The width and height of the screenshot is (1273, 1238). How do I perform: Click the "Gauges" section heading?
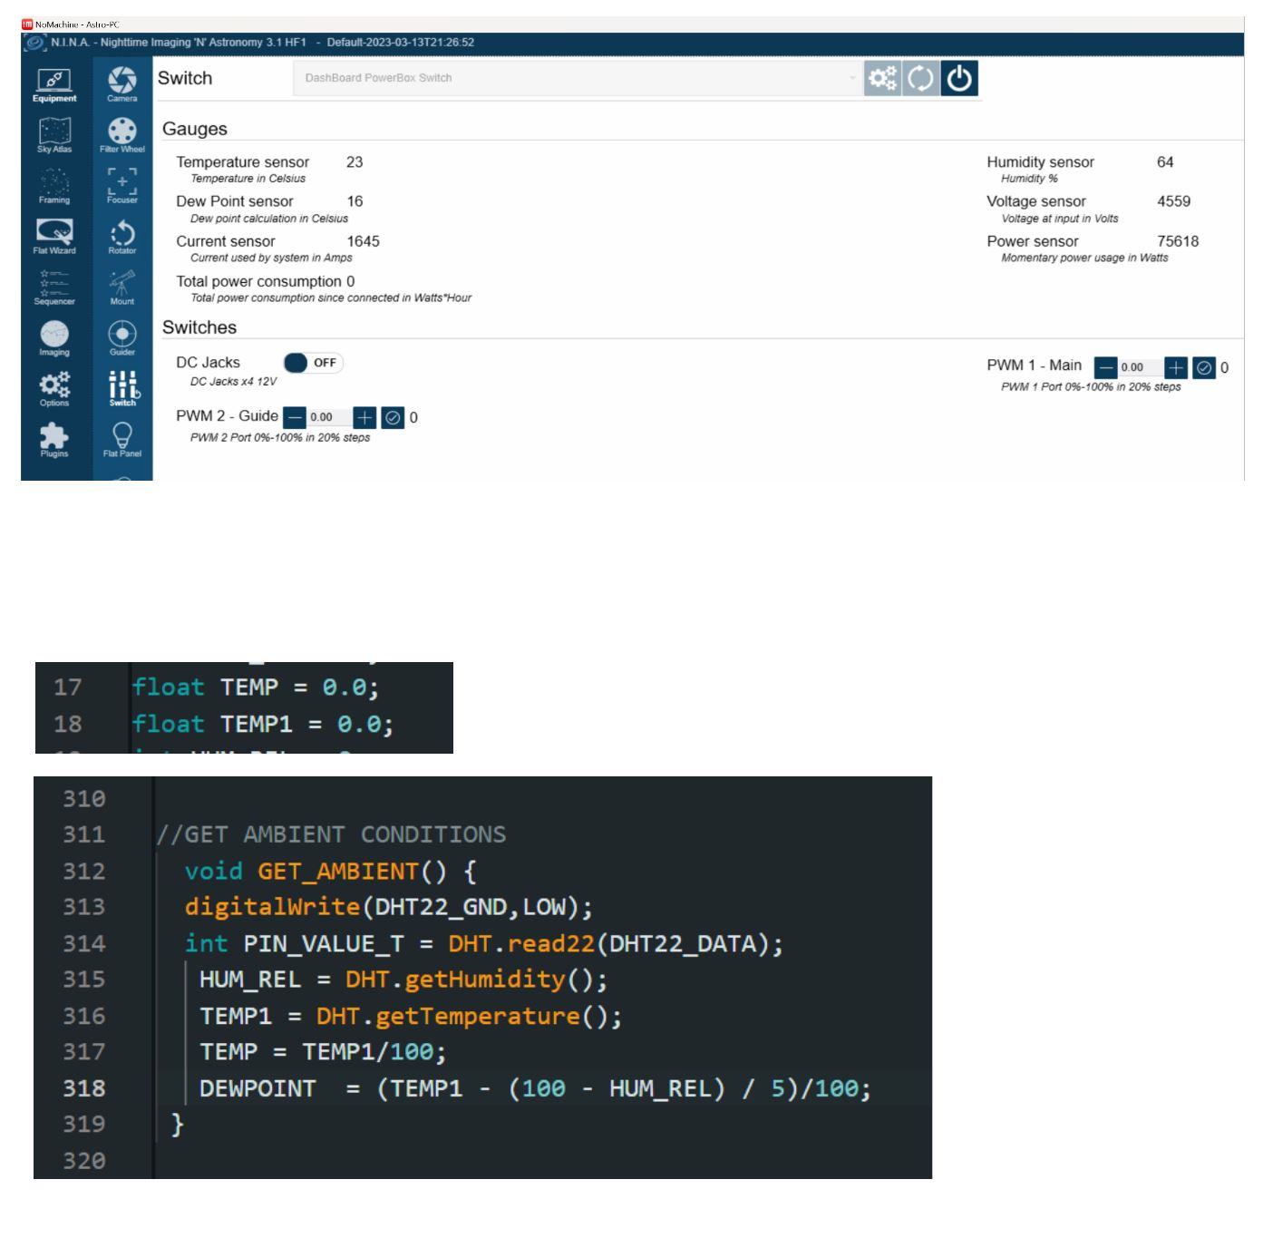pos(195,129)
